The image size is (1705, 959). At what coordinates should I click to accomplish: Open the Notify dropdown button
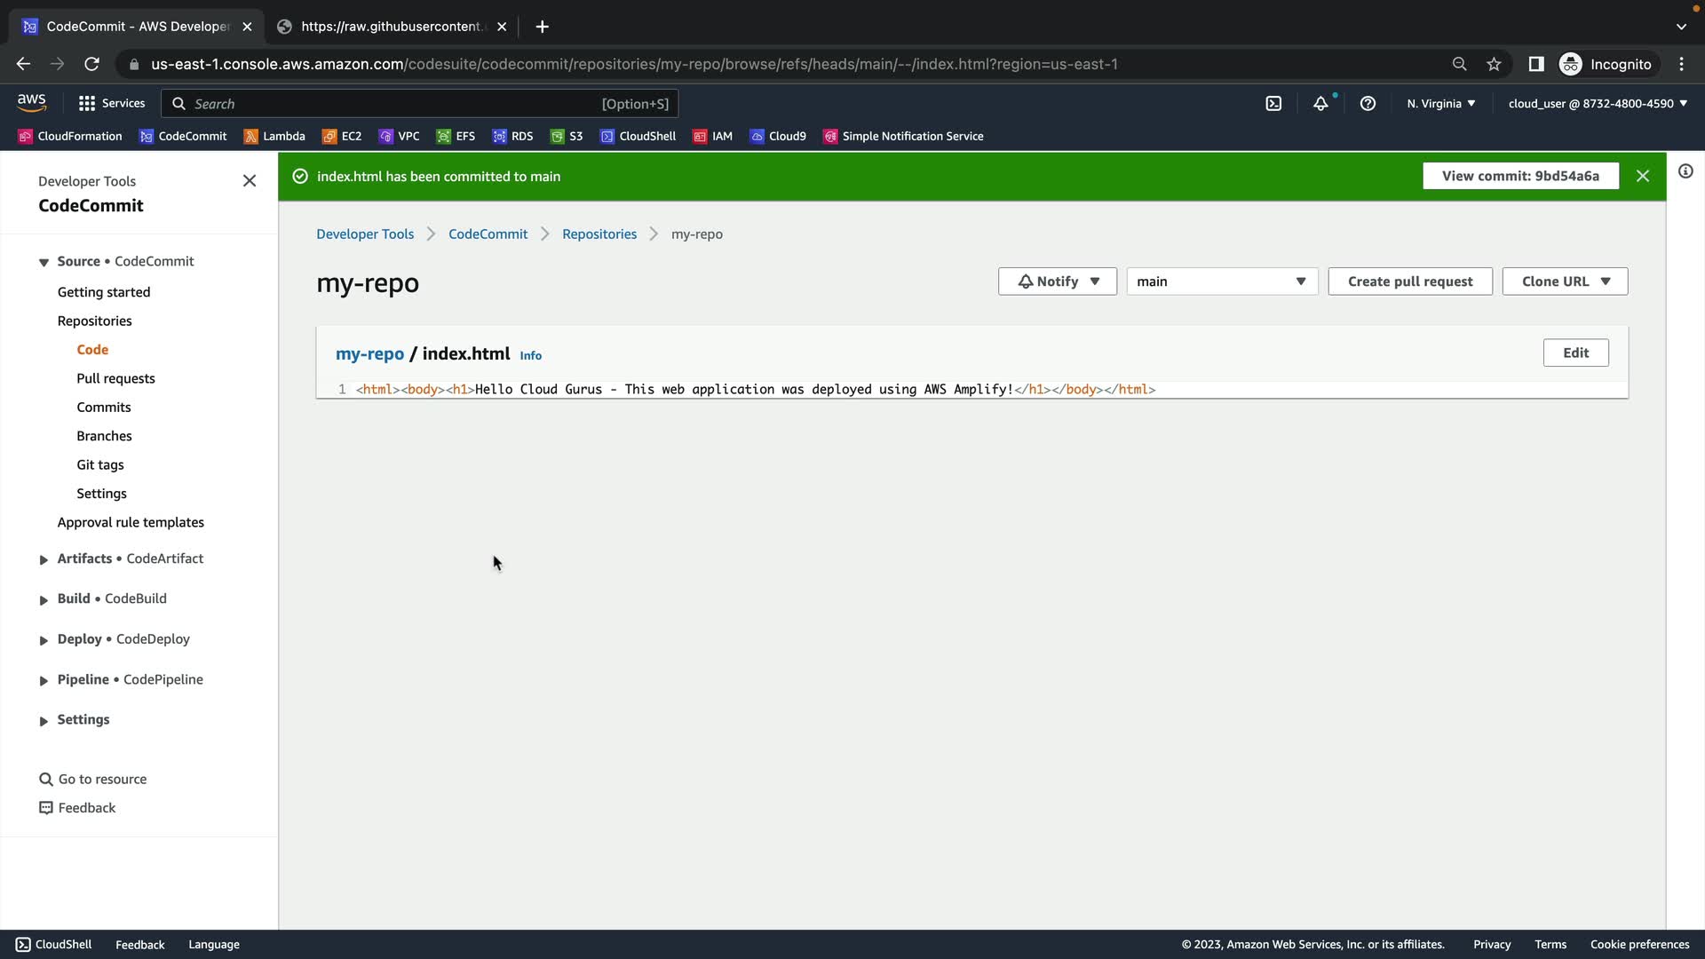coord(1057,281)
